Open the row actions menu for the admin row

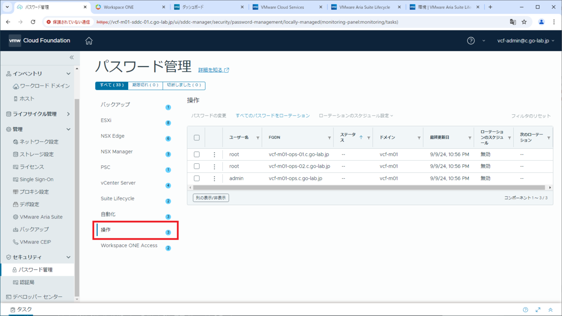pyautogui.click(x=214, y=178)
